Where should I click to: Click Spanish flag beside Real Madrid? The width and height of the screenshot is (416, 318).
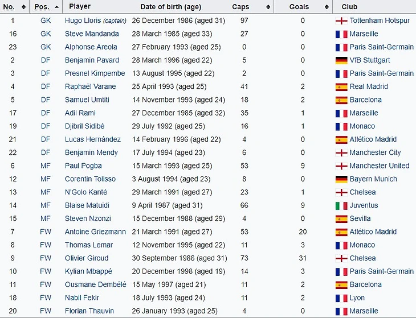pyautogui.click(x=341, y=86)
